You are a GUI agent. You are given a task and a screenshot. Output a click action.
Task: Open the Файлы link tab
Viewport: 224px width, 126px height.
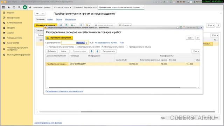[x=50, y=20]
